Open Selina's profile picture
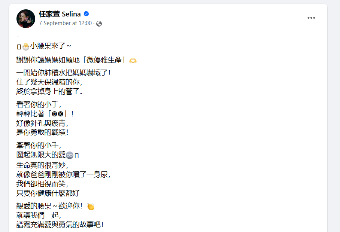 click(x=26, y=18)
